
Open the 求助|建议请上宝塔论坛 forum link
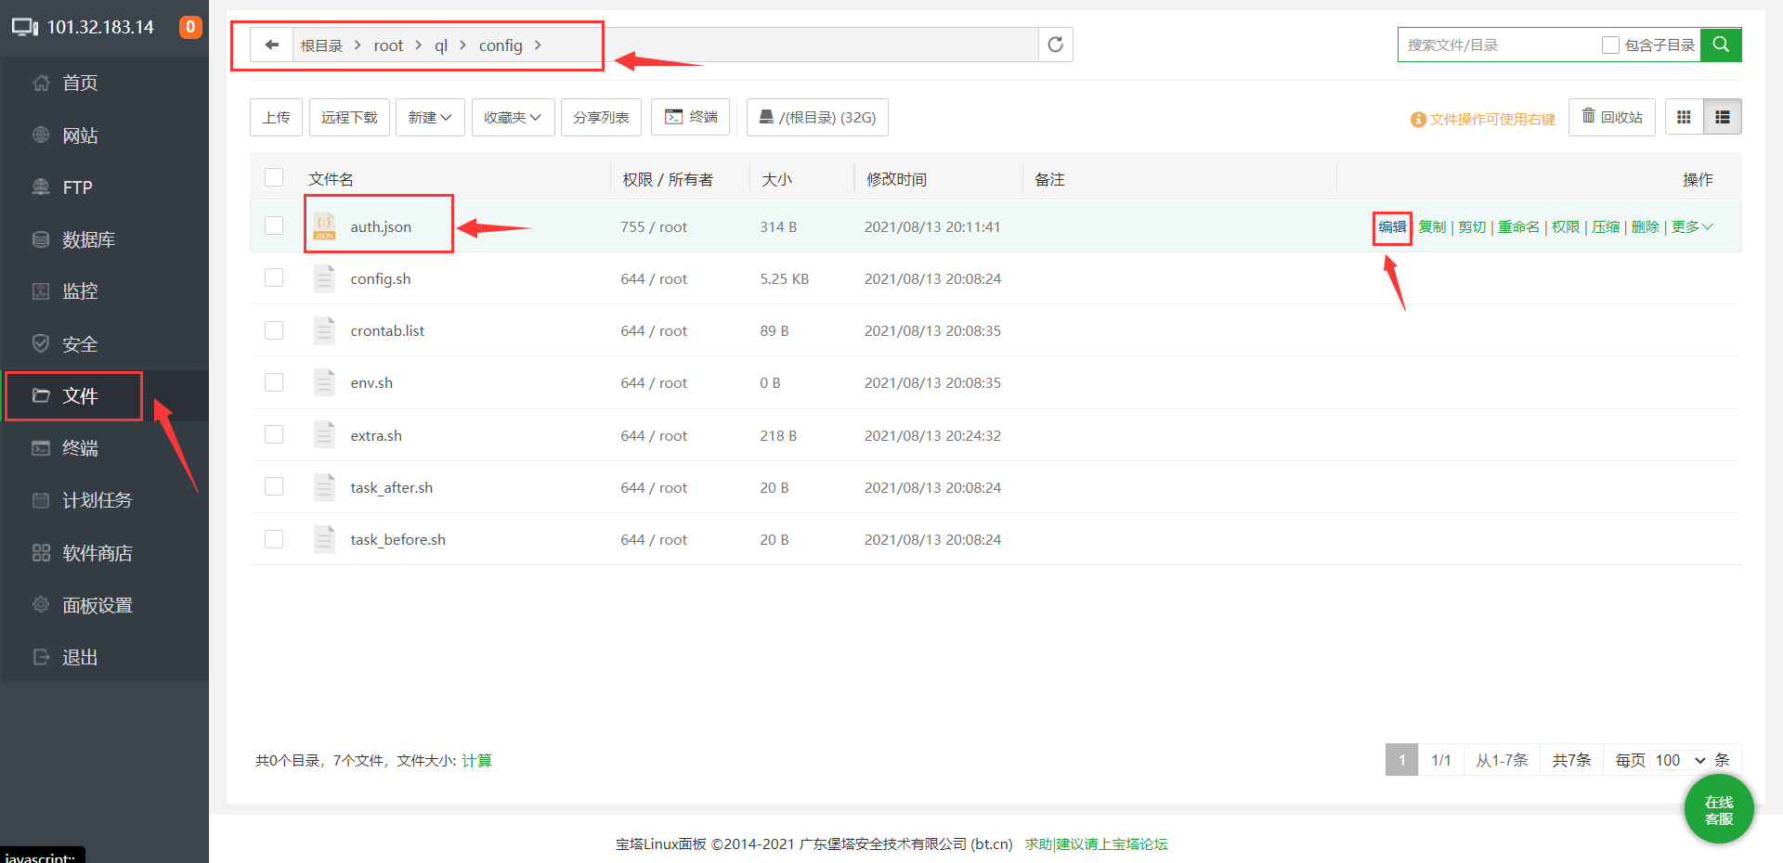pyautogui.click(x=1096, y=844)
